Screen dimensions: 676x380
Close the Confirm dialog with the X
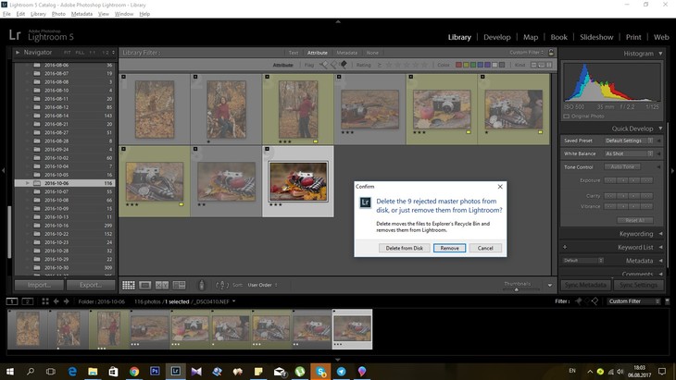coord(500,187)
